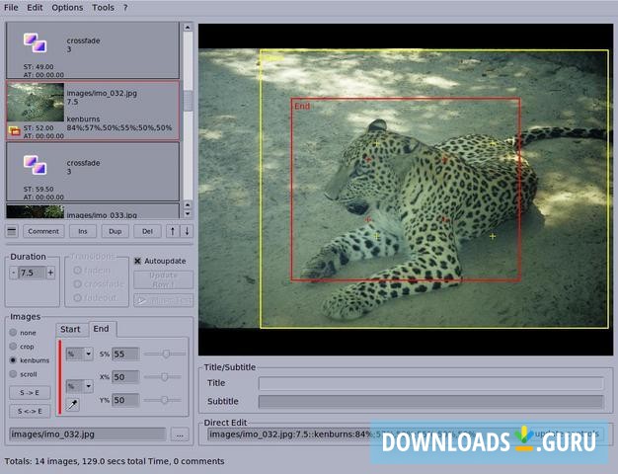Viewport: 618px width, 474px height.
Task: Click the 'ST: 49.00' text in first row
Action: tap(39, 66)
